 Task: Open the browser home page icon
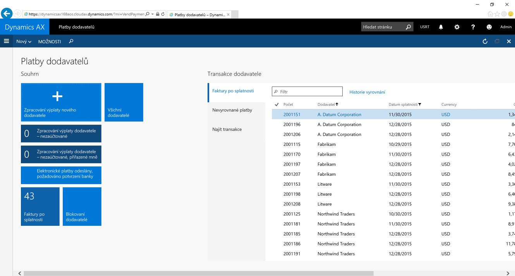(x=490, y=14)
